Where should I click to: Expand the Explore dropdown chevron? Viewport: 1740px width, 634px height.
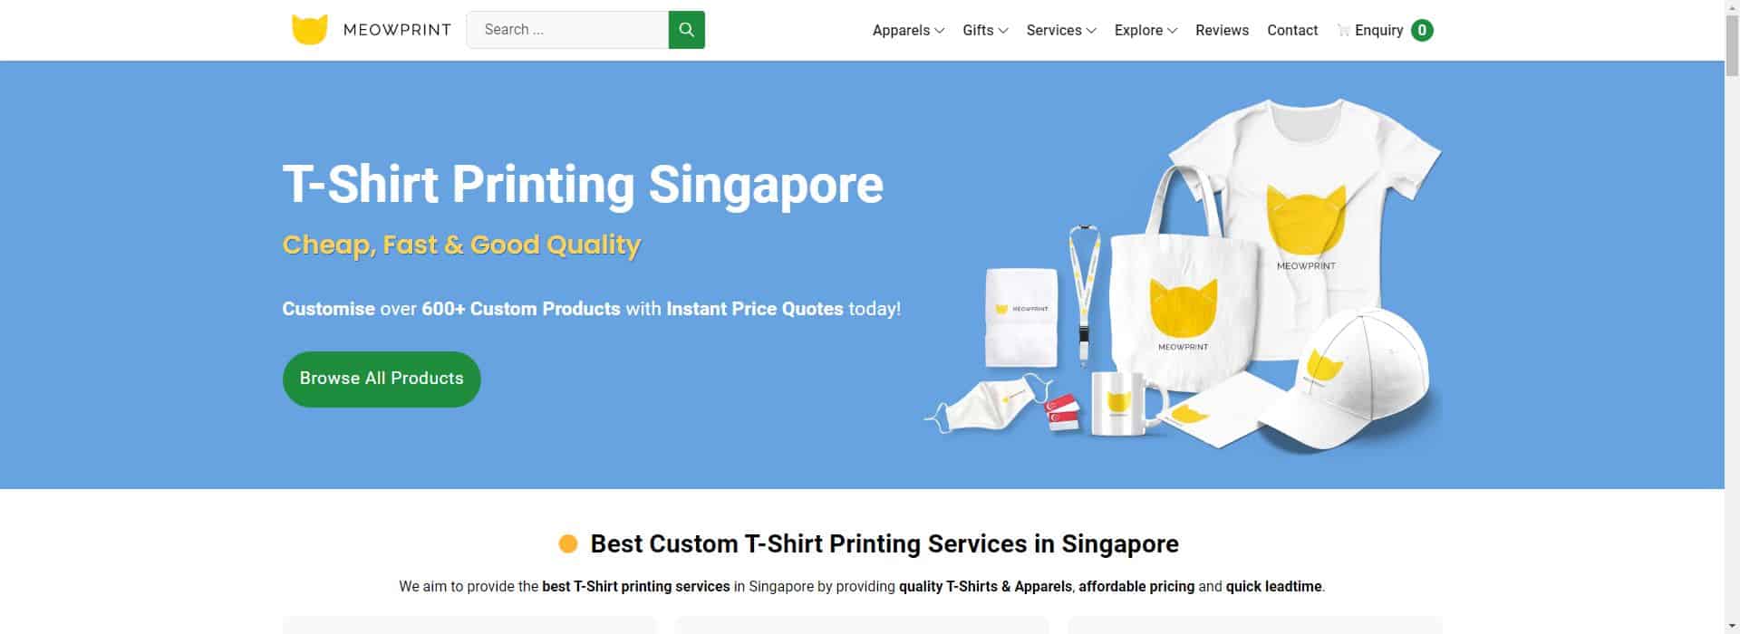point(1173,31)
